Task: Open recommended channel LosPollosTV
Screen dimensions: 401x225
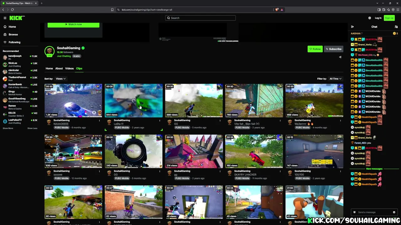Action: point(20,121)
